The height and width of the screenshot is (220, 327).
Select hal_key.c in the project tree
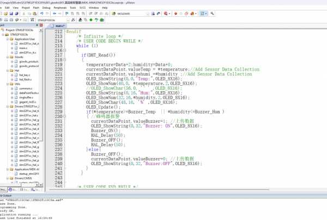[x=25, y=75]
